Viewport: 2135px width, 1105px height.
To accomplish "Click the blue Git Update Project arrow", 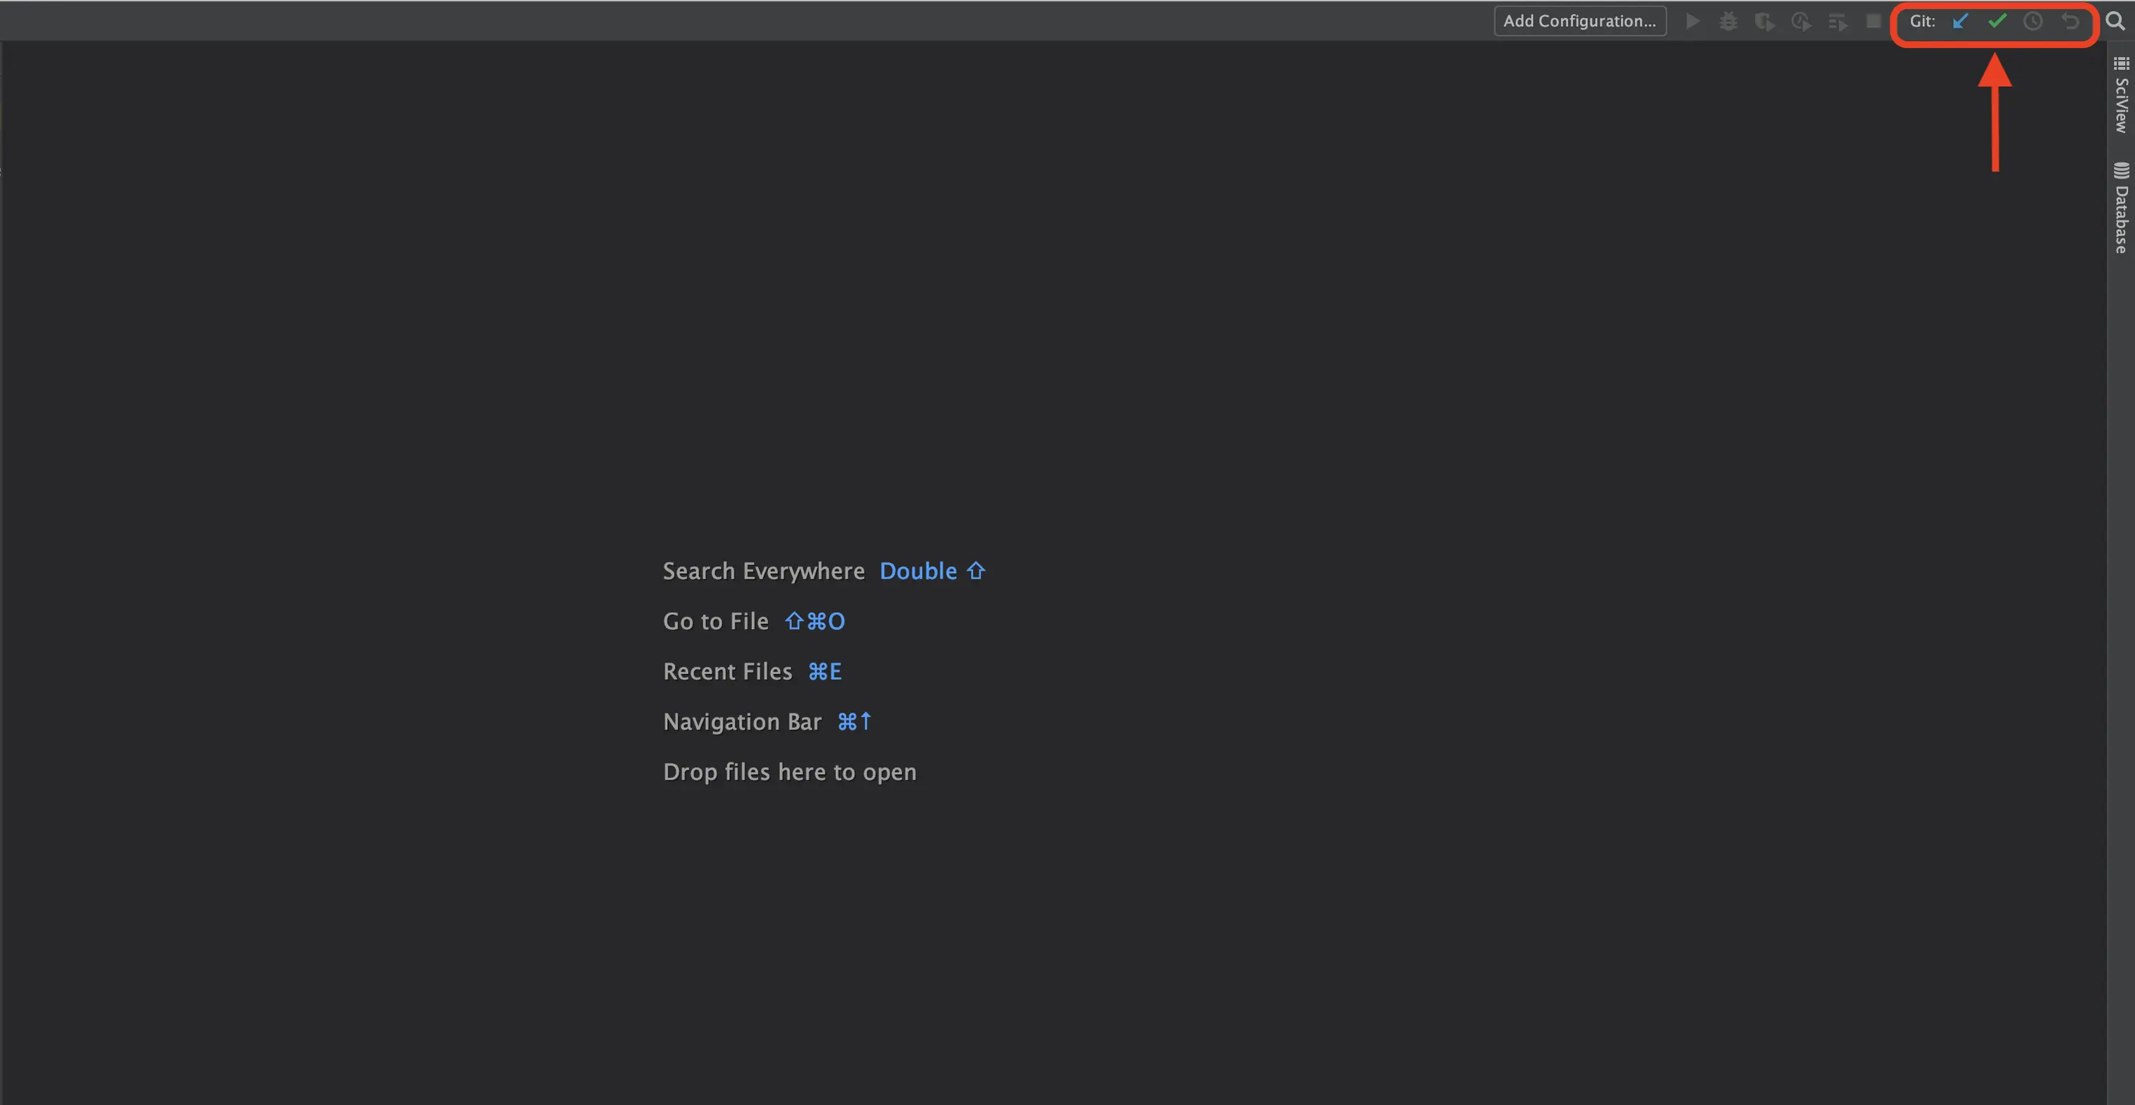I will (1960, 22).
